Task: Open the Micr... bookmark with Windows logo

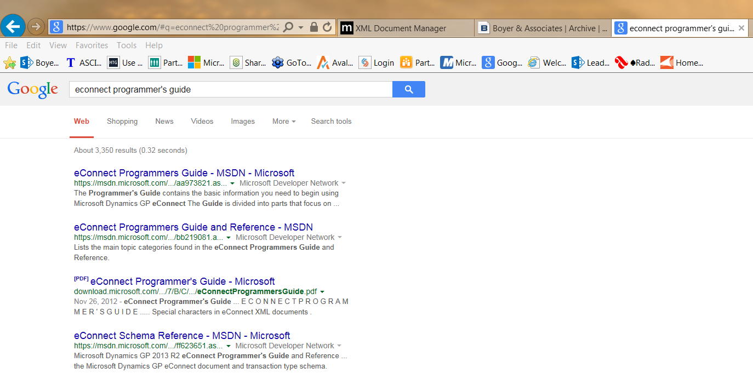Action: pyautogui.click(x=207, y=63)
